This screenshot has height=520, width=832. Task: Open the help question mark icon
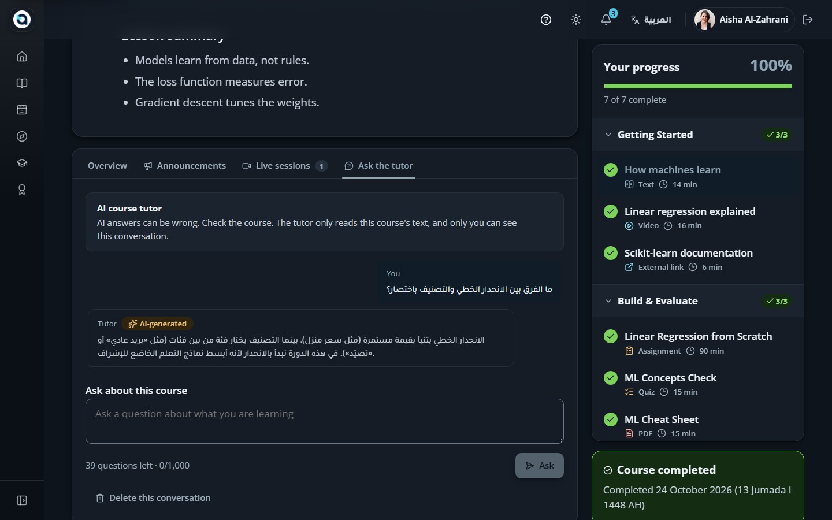point(546,20)
